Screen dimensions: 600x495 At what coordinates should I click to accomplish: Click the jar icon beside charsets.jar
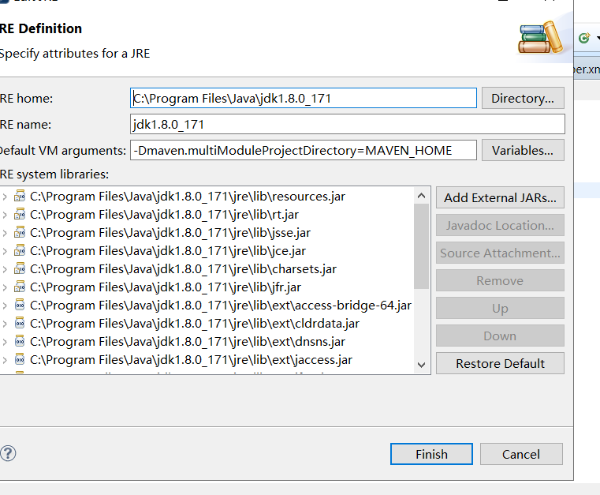(20, 269)
